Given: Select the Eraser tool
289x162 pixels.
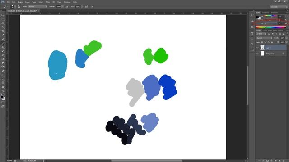Looking at the screenshot, I should [3, 55].
